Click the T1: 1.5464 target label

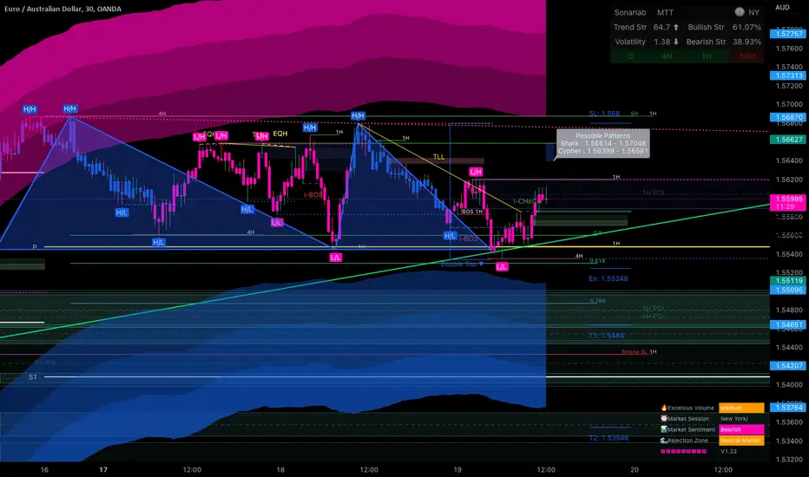[606, 335]
